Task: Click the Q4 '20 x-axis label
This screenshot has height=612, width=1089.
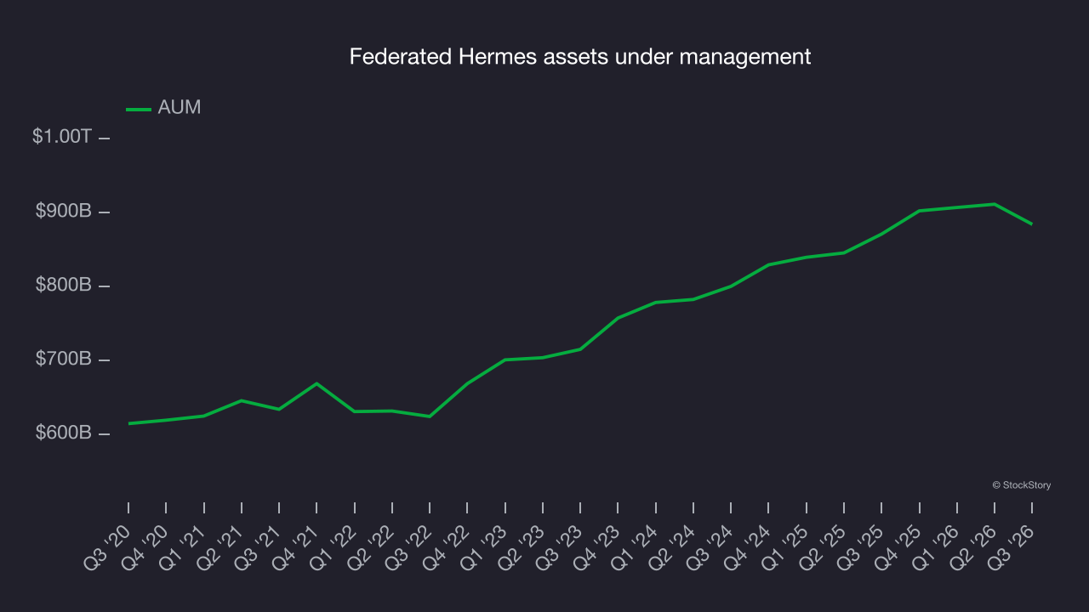Action: (145, 547)
